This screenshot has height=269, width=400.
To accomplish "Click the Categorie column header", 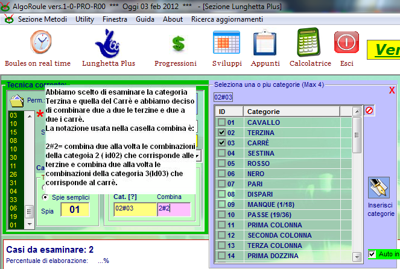I will click(291, 112).
